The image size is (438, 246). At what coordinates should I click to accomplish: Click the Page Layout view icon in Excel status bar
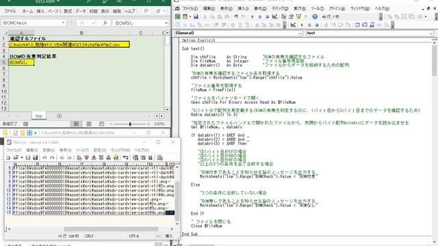(89, 124)
